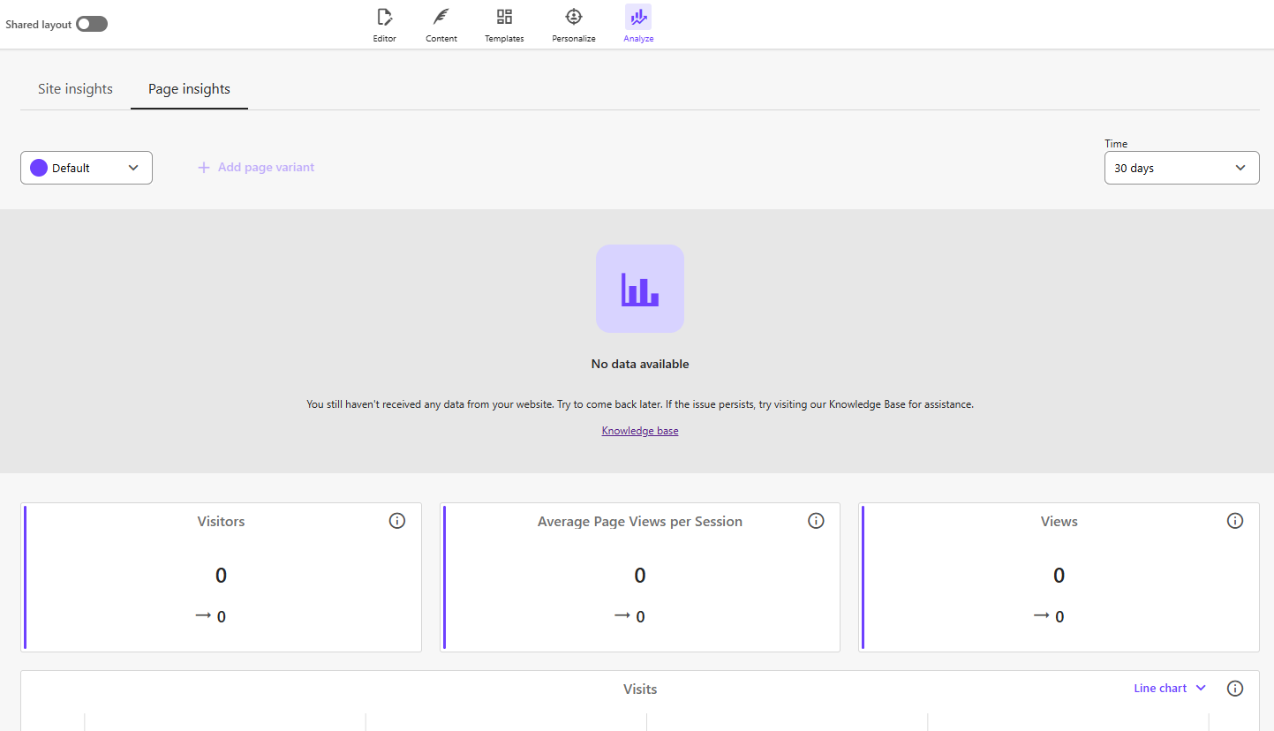Open the Time 30 days dropdown
Image resolution: width=1274 pixels, height=731 pixels.
[x=1181, y=168]
